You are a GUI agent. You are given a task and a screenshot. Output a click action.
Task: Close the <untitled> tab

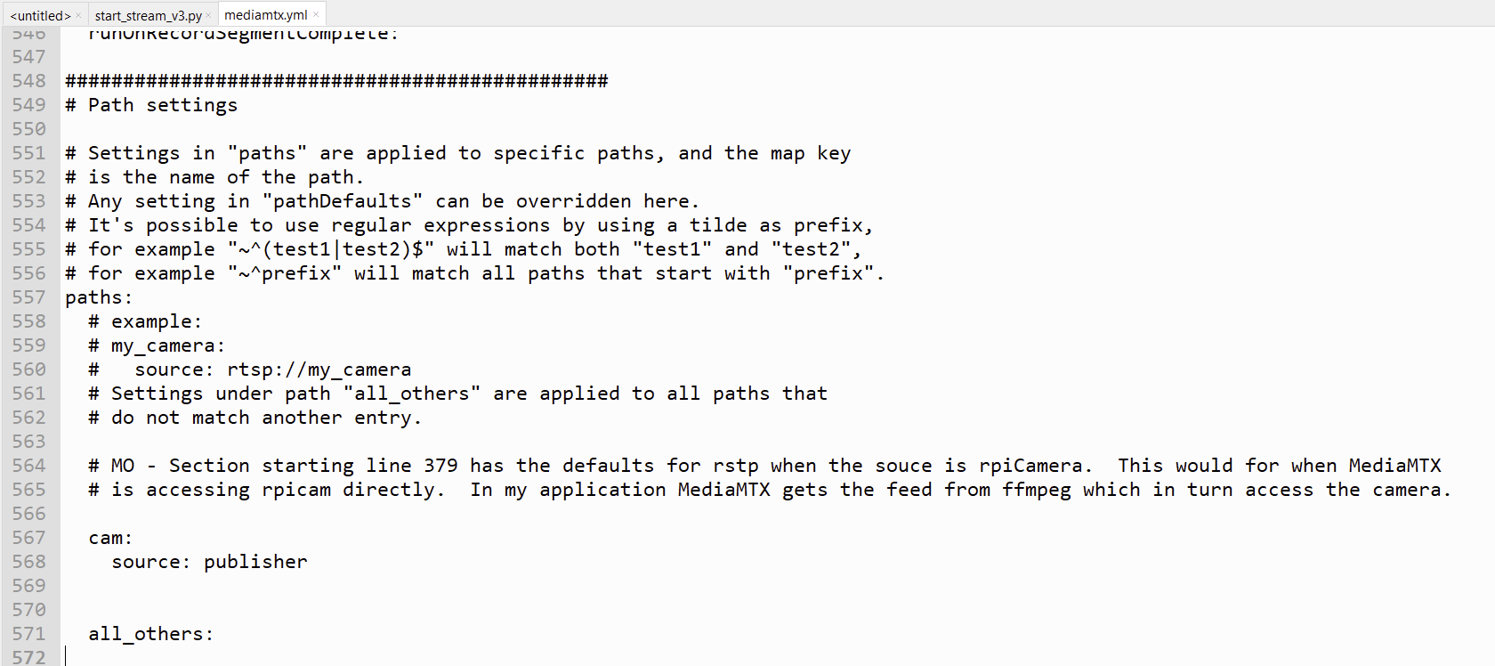pos(78,15)
